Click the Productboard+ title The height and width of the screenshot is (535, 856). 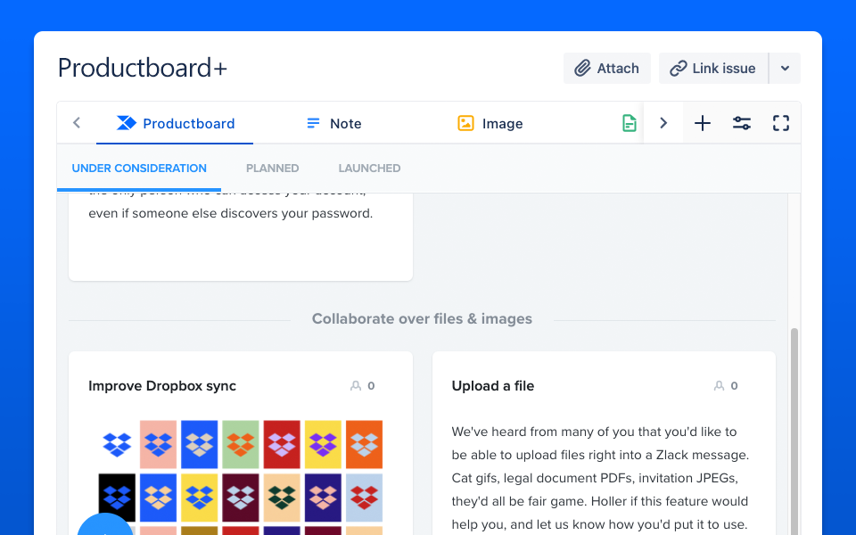[143, 69]
